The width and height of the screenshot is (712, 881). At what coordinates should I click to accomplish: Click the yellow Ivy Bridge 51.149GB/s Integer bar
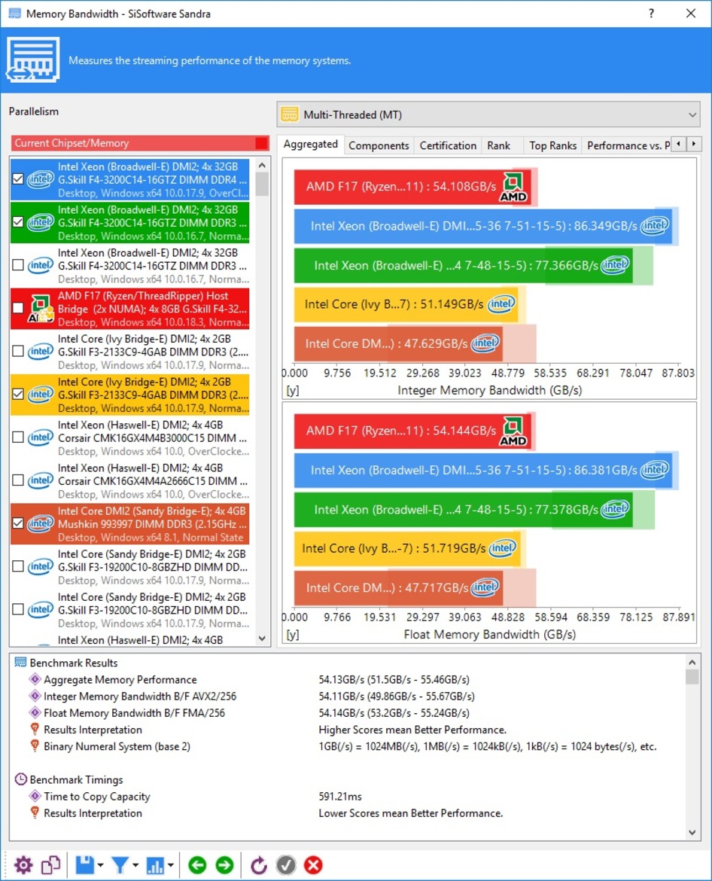coord(406,304)
